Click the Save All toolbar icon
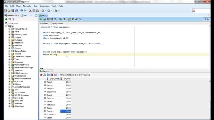214x120 pixels. [16, 11]
